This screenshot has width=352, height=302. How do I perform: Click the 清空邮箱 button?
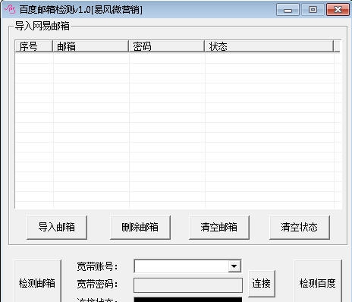pos(219,227)
